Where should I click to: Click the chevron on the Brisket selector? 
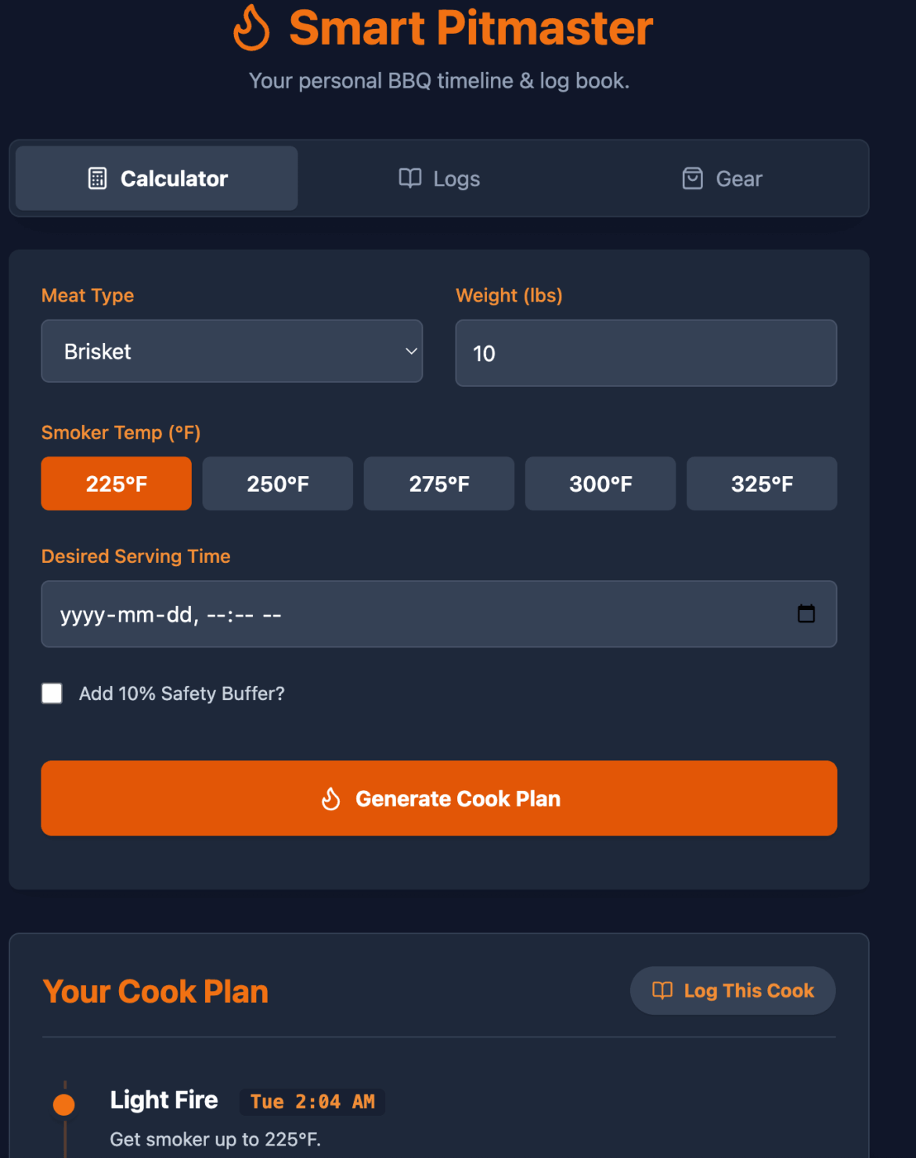[410, 351]
